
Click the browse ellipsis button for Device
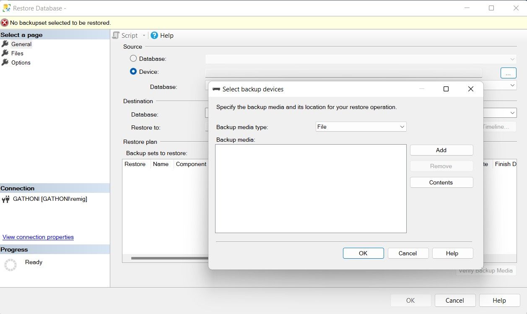click(x=508, y=73)
